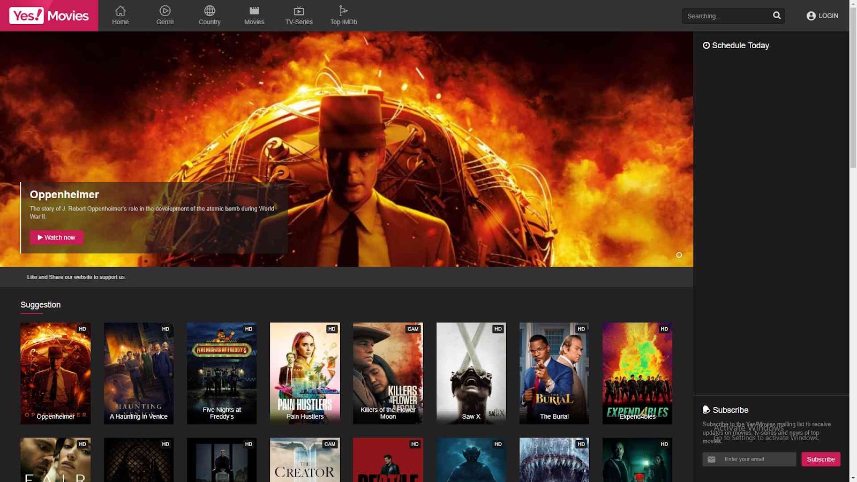Open Killers of the Flower Moon poster
The height and width of the screenshot is (482, 857).
388,373
